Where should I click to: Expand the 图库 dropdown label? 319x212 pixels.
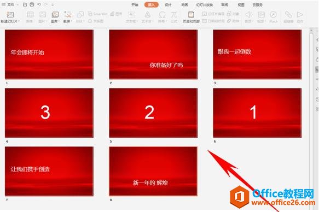[x=56, y=21]
